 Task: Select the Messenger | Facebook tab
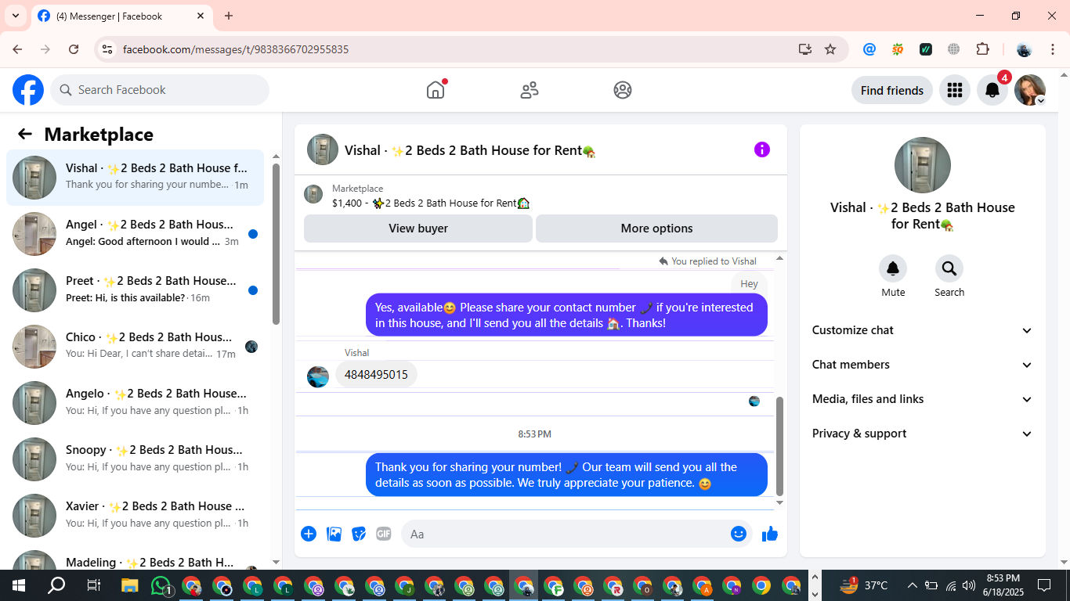(122, 16)
